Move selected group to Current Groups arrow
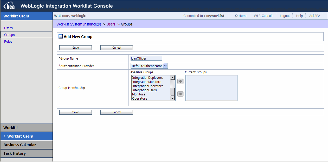Viewport: 328px width, 162px height. pyautogui.click(x=180, y=81)
